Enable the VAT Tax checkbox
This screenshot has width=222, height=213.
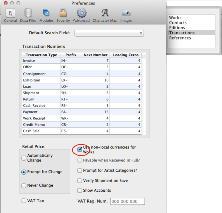(x=24, y=201)
